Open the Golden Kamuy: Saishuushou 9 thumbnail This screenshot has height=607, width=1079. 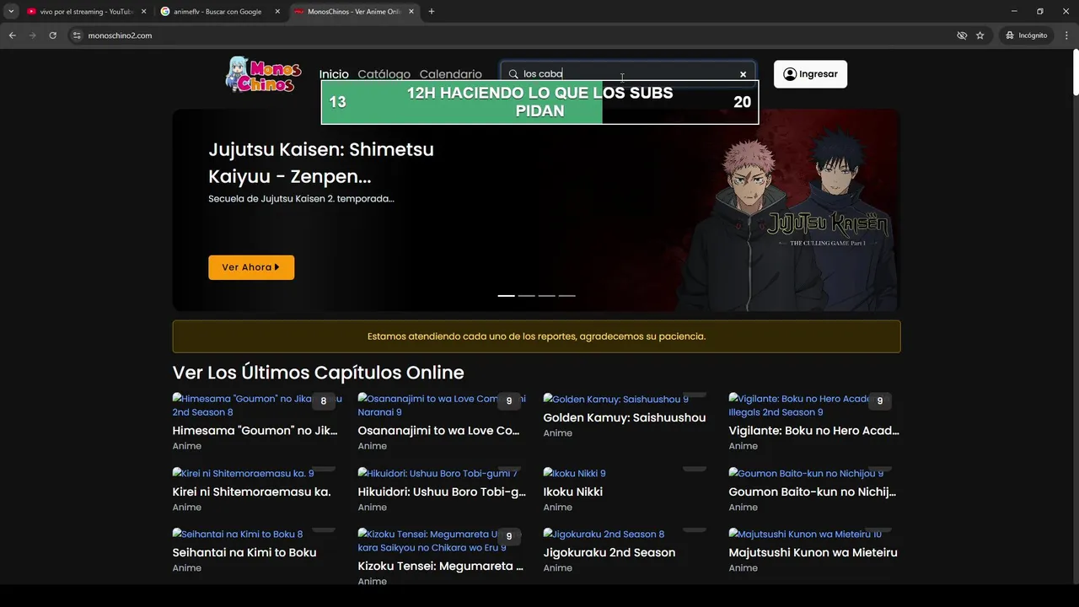tap(615, 399)
